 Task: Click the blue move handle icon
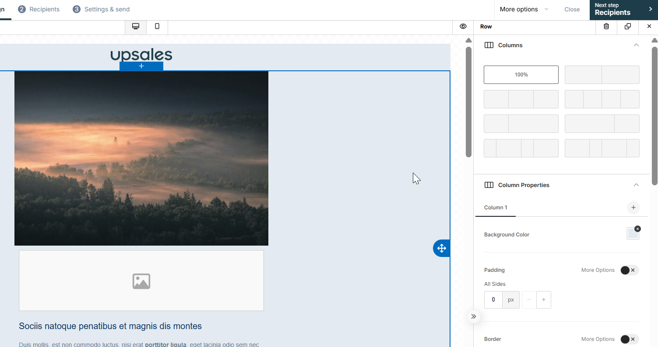point(441,248)
